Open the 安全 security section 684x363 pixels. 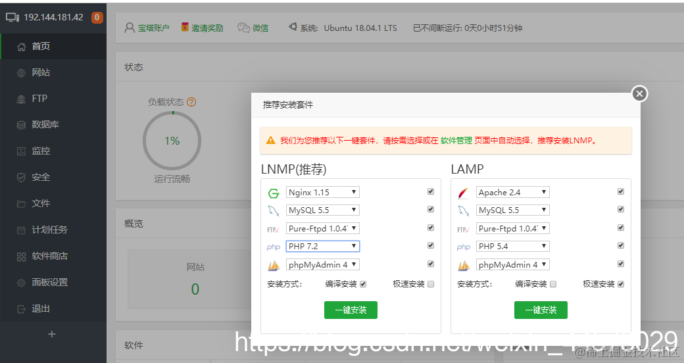click(53, 177)
